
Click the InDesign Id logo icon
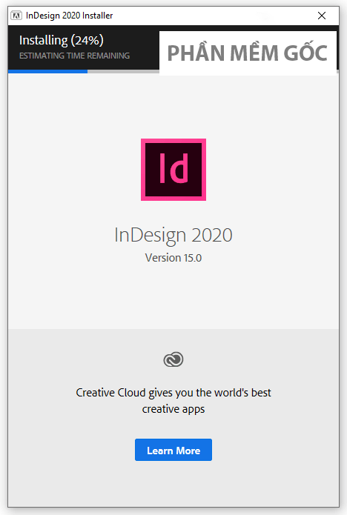click(x=173, y=170)
